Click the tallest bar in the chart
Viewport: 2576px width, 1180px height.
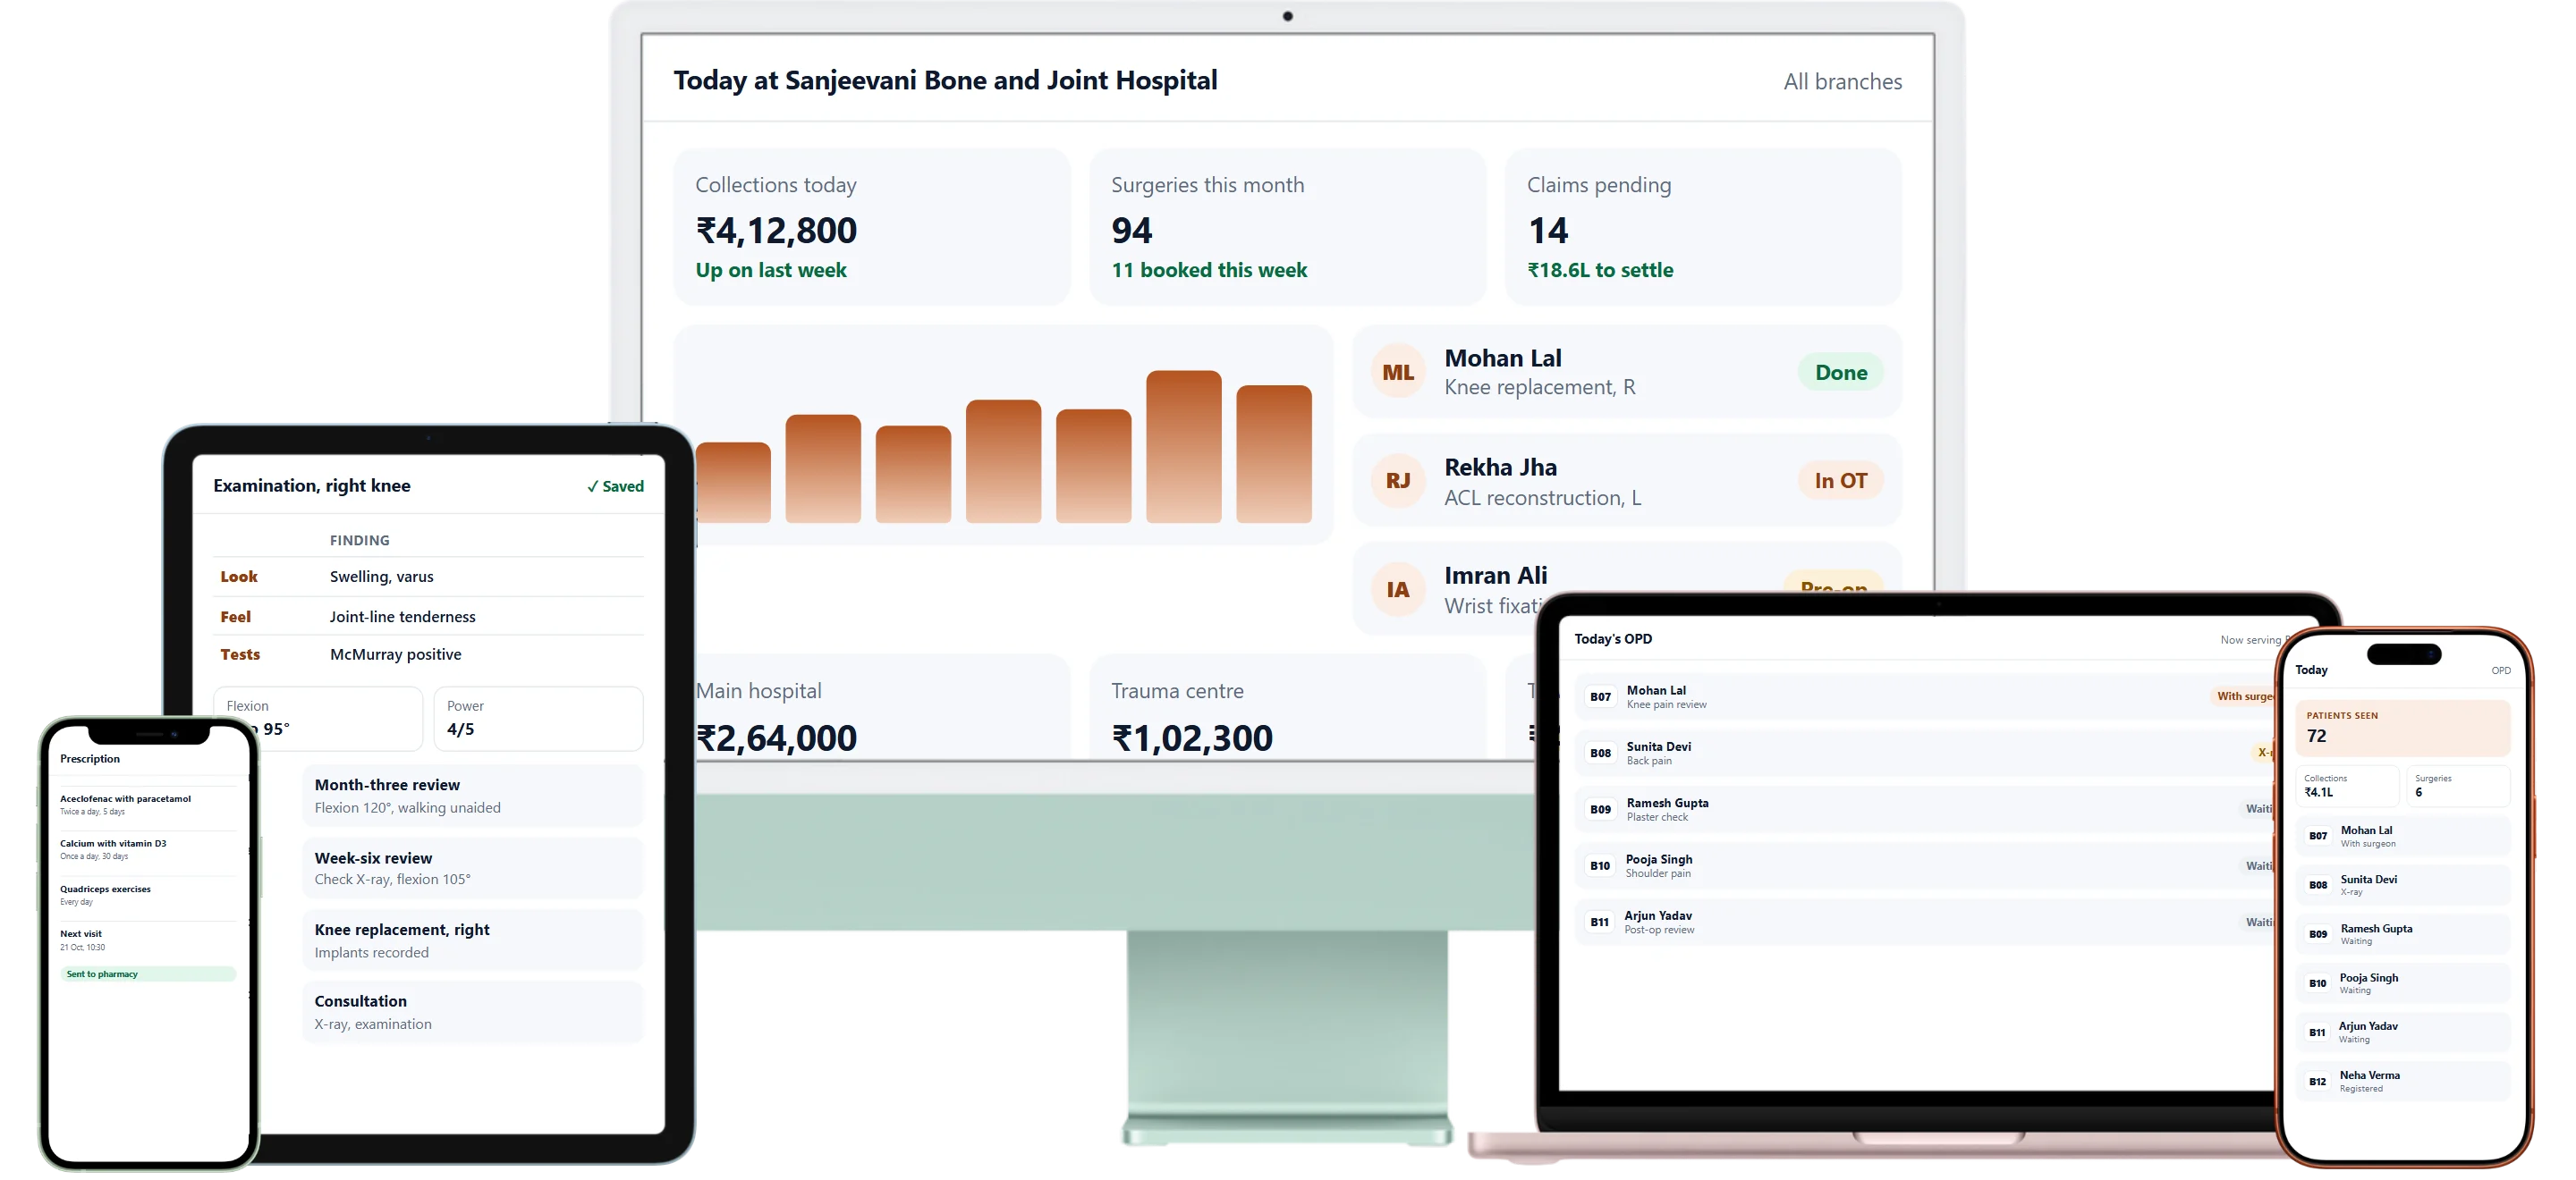pos(1183,447)
